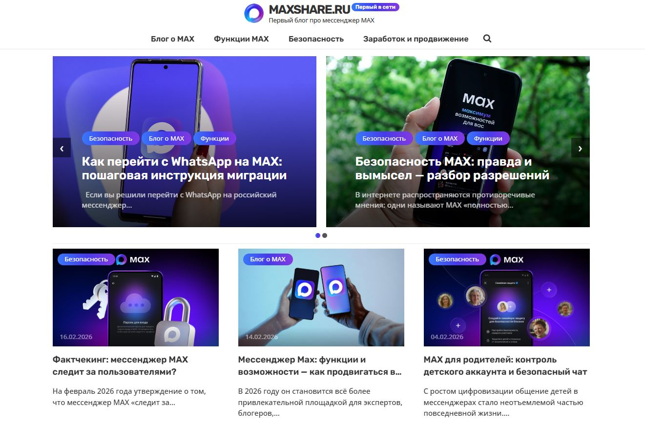
Task: Go to previous slide with left arrow
Action: (x=62, y=148)
